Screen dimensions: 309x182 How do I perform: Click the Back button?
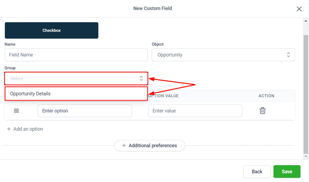257,171
